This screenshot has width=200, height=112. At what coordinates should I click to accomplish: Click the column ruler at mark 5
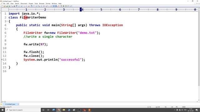point(101,10)
